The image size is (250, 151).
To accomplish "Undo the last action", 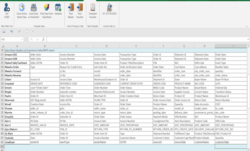I will 12,32.
